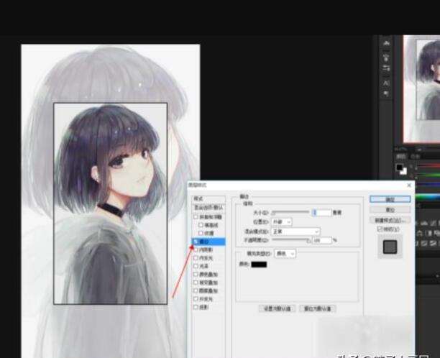Click the blue channel slider in Color panel

[x=428, y=185]
